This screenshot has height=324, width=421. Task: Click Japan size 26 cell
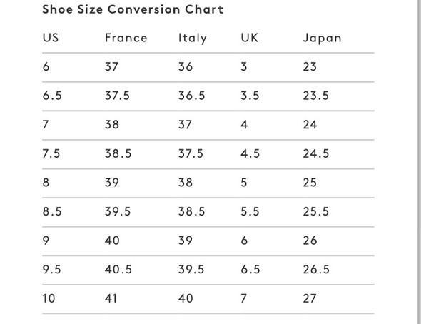click(310, 241)
